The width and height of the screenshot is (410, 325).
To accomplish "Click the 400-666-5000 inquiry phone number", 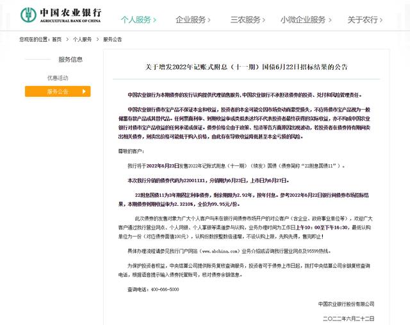I will point(165,289).
